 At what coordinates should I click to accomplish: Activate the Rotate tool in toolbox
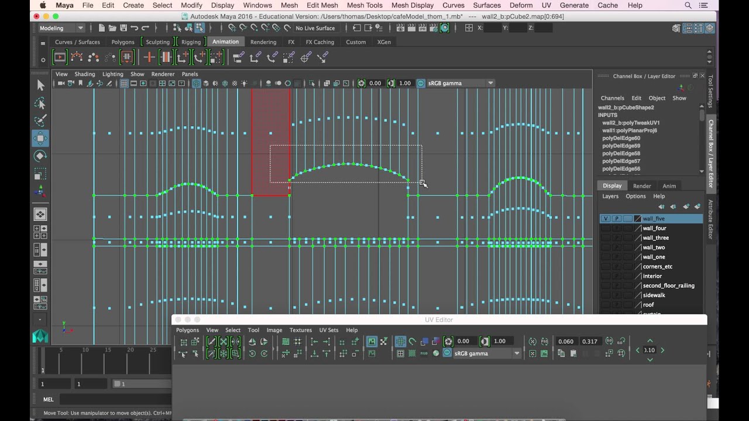[40, 156]
